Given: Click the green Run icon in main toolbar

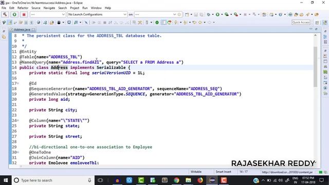Looking at the screenshot, I should coord(217,14).
